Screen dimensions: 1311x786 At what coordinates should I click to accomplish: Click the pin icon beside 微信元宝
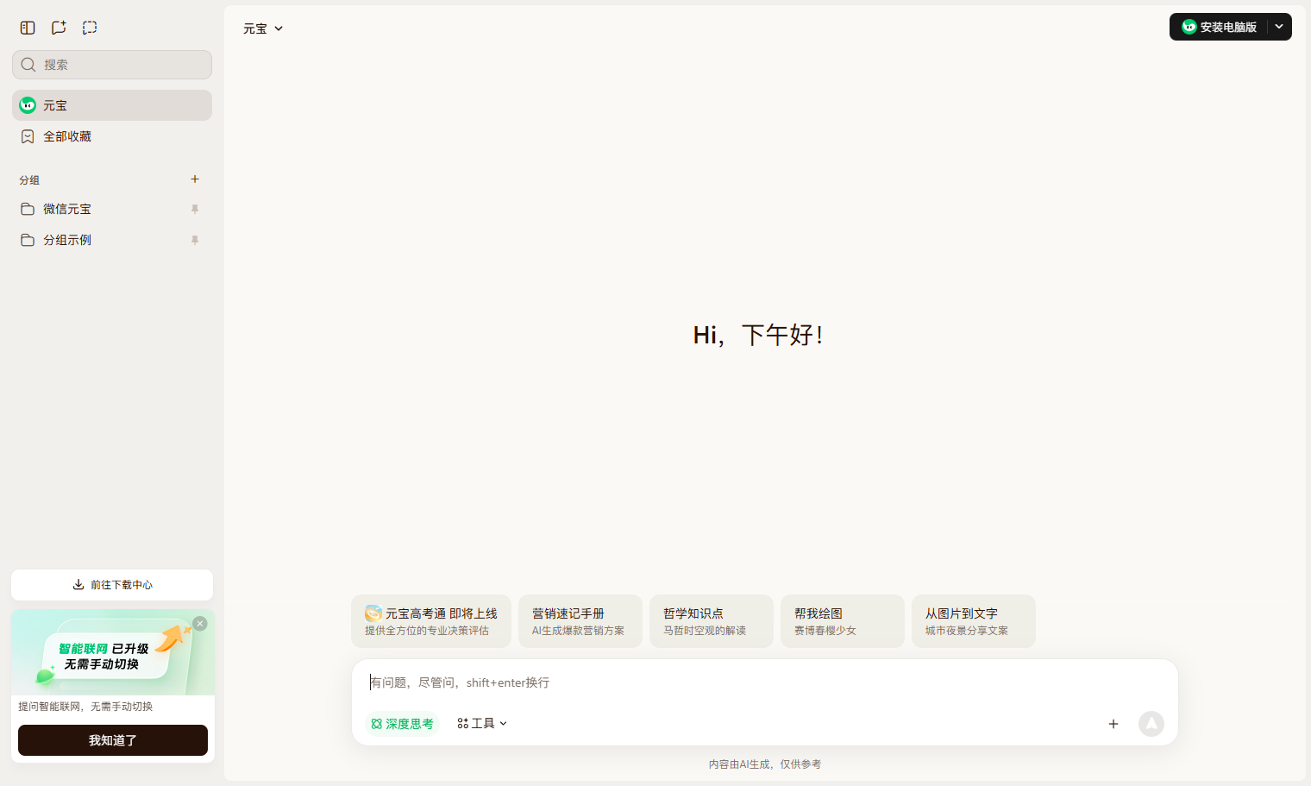pyautogui.click(x=195, y=209)
